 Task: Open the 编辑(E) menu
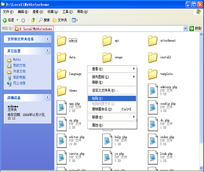point(23,12)
